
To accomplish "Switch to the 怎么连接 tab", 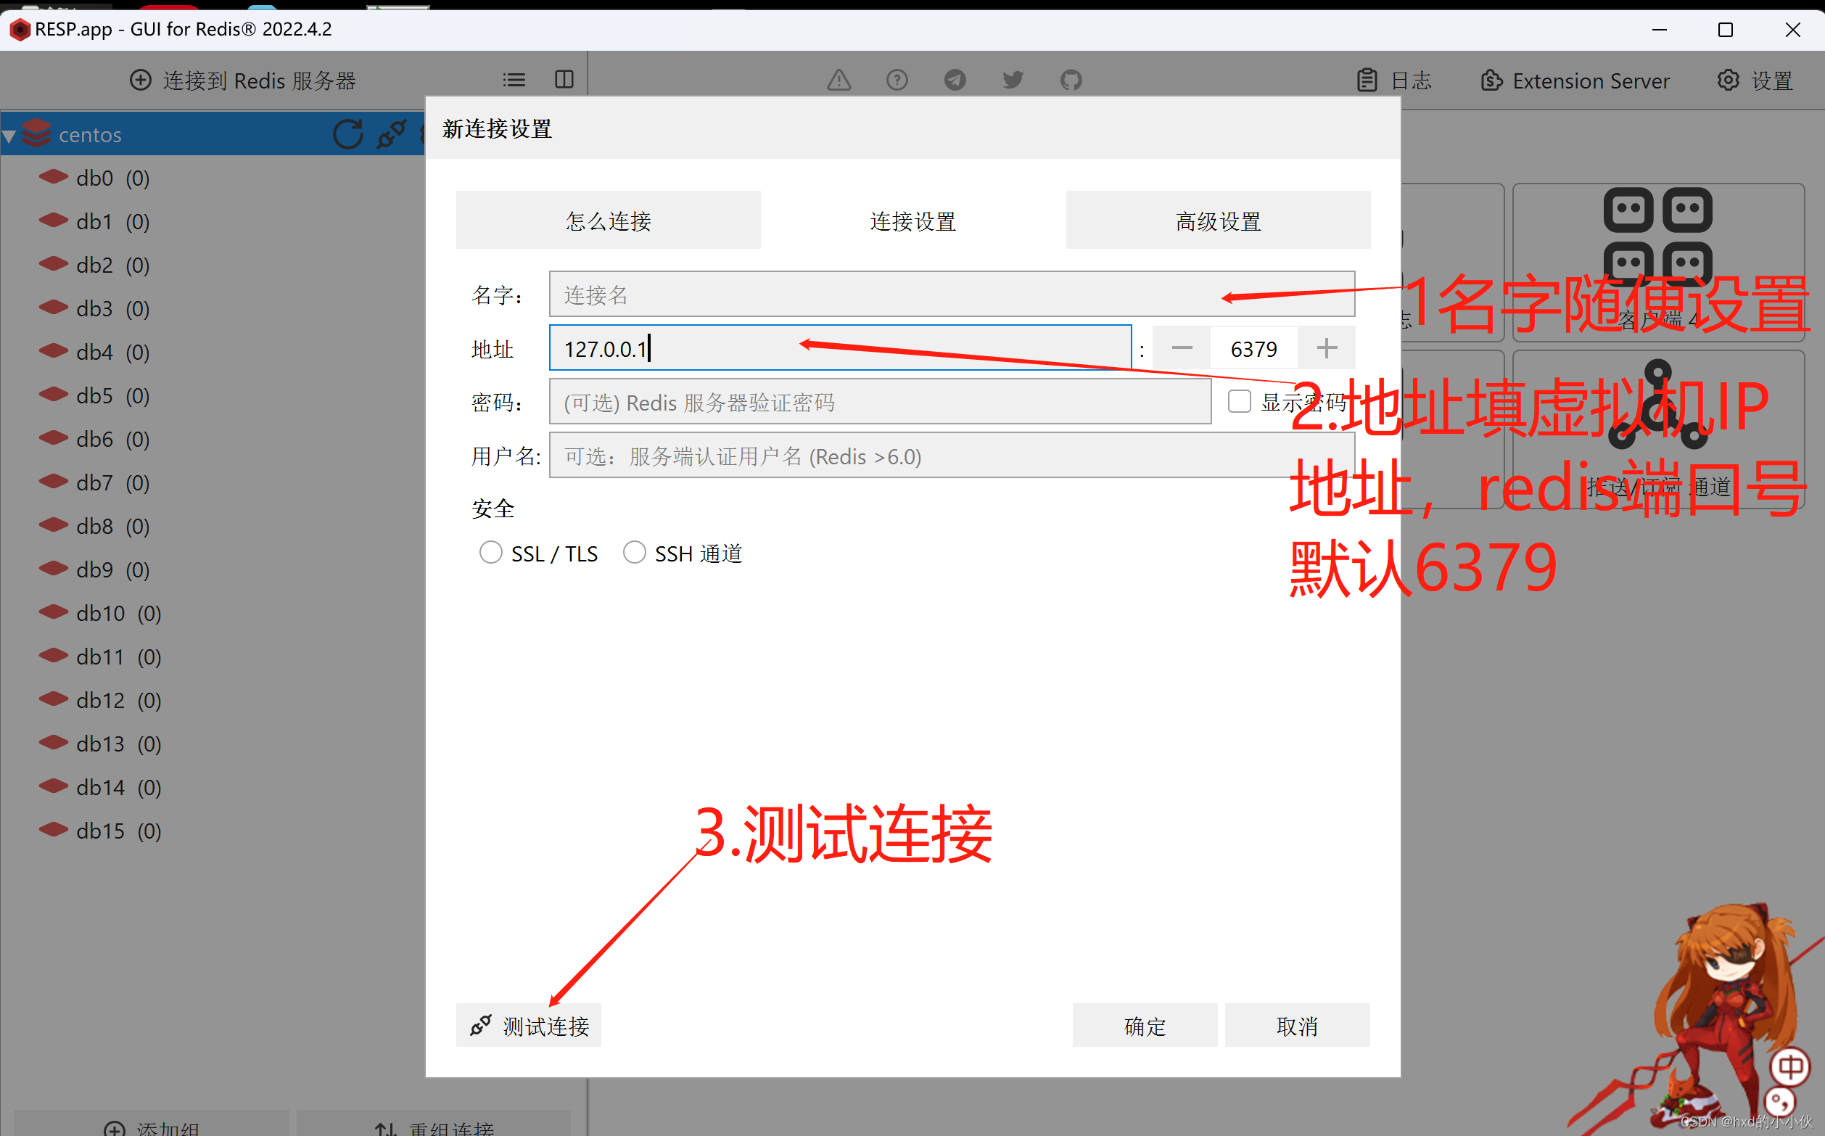I will click(609, 220).
